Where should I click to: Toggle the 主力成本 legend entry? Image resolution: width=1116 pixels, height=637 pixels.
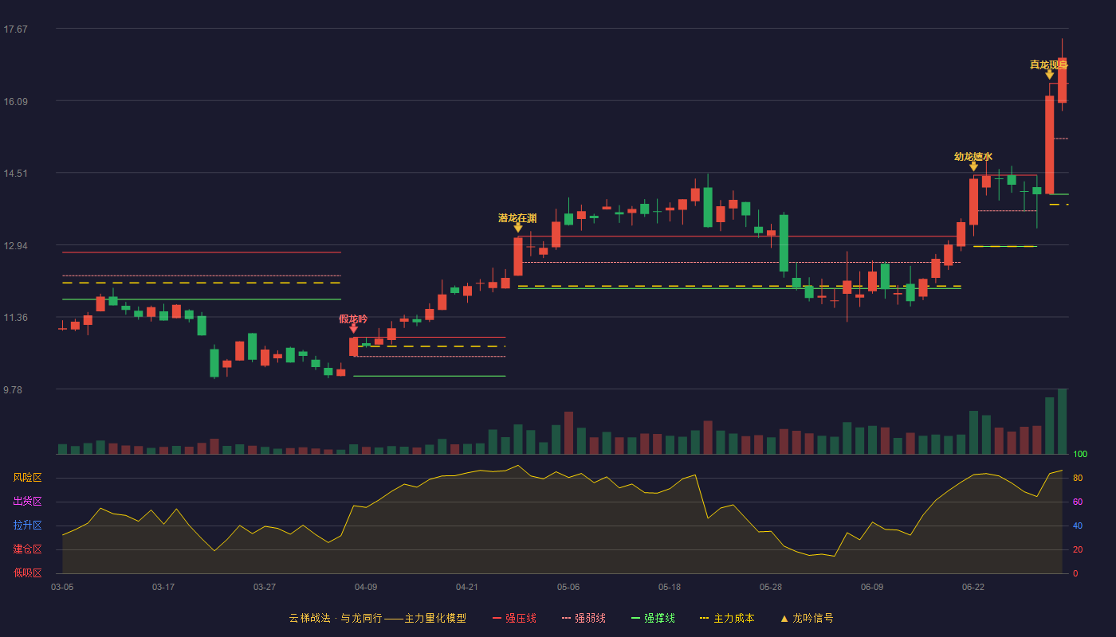coord(727,618)
